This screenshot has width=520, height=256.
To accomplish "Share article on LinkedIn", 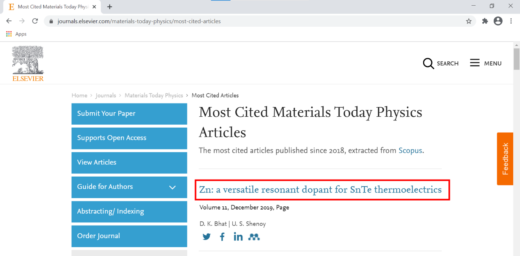I will (238, 237).
